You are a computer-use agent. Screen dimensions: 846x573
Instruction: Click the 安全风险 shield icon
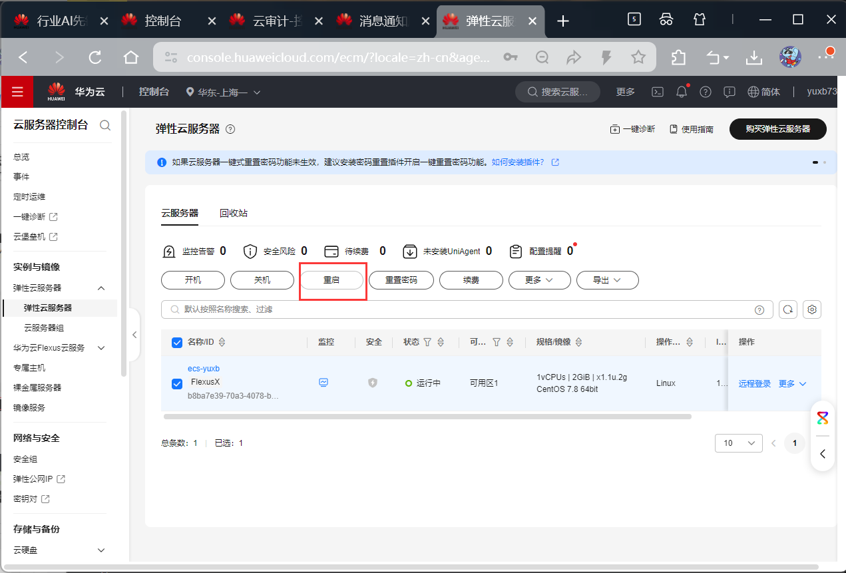point(250,252)
